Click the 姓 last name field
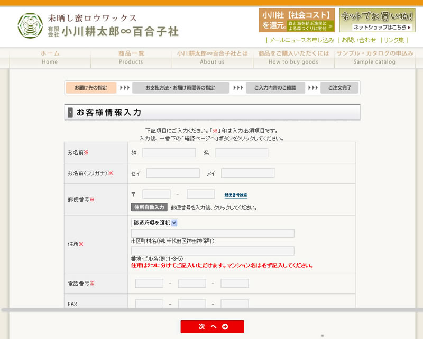The image size is (423, 339). point(169,153)
